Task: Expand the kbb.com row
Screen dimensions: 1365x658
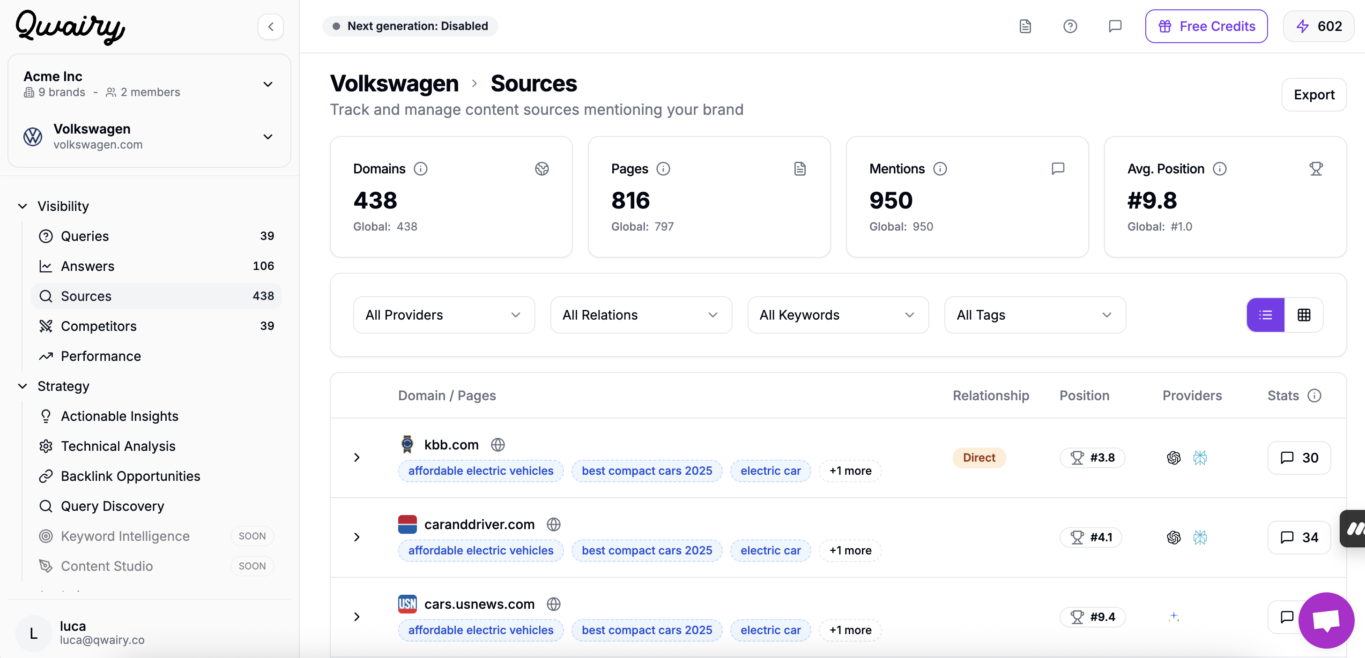Action: pyautogui.click(x=356, y=457)
